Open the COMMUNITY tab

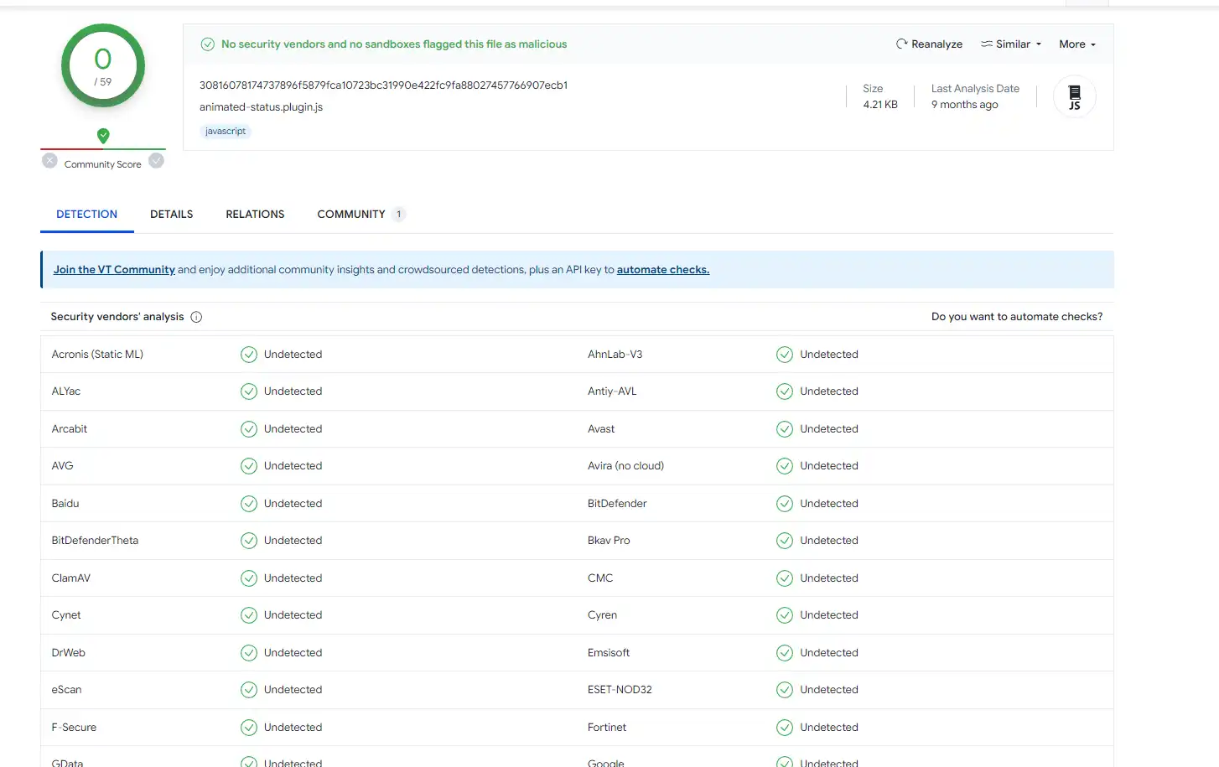pyautogui.click(x=361, y=215)
